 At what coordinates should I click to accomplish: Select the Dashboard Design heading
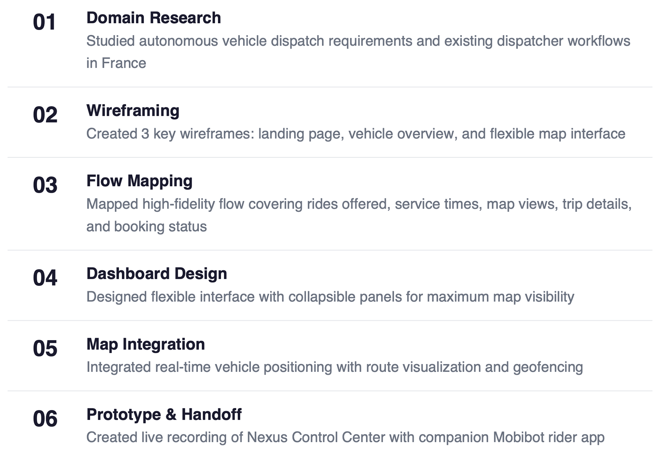coord(157,274)
